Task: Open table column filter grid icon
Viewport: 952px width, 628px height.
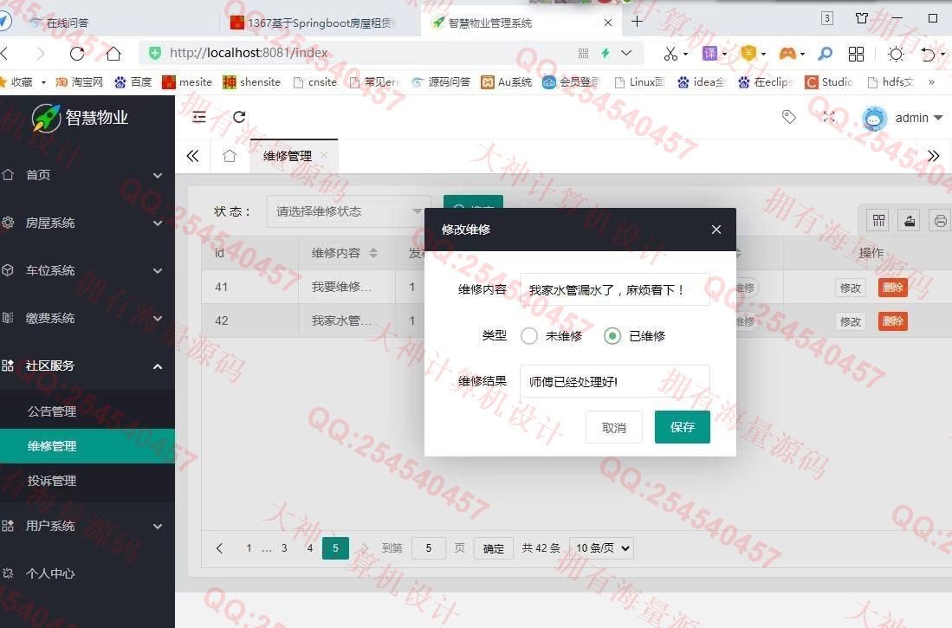Action: click(x=878, y=221)
